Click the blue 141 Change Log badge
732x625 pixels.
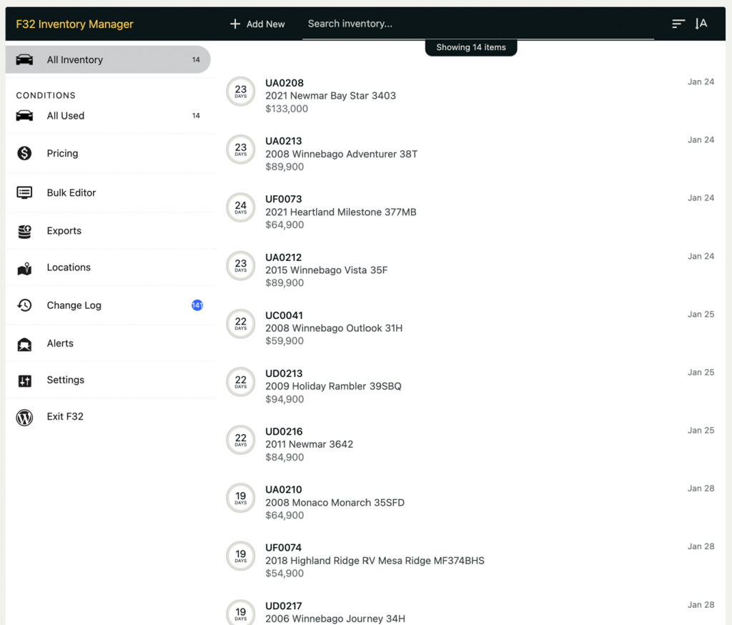[x=197, y=305]
